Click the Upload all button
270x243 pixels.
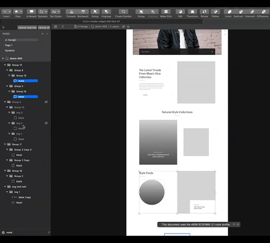coord(44,27)
